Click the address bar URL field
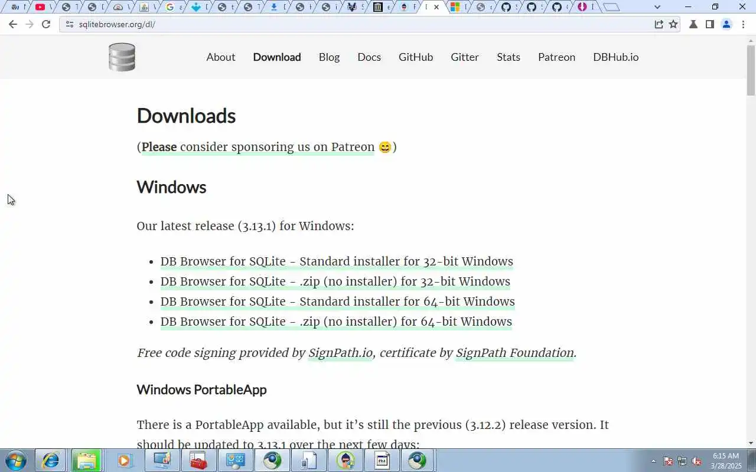Screen dimensions: 756x472 point(354,24)
